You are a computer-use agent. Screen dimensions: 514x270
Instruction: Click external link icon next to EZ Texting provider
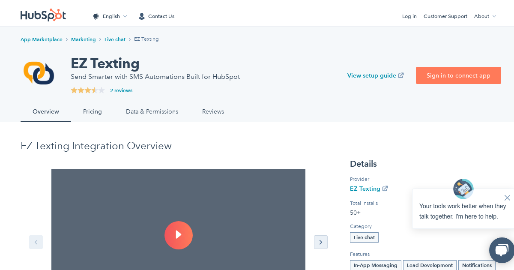[385, 188]
